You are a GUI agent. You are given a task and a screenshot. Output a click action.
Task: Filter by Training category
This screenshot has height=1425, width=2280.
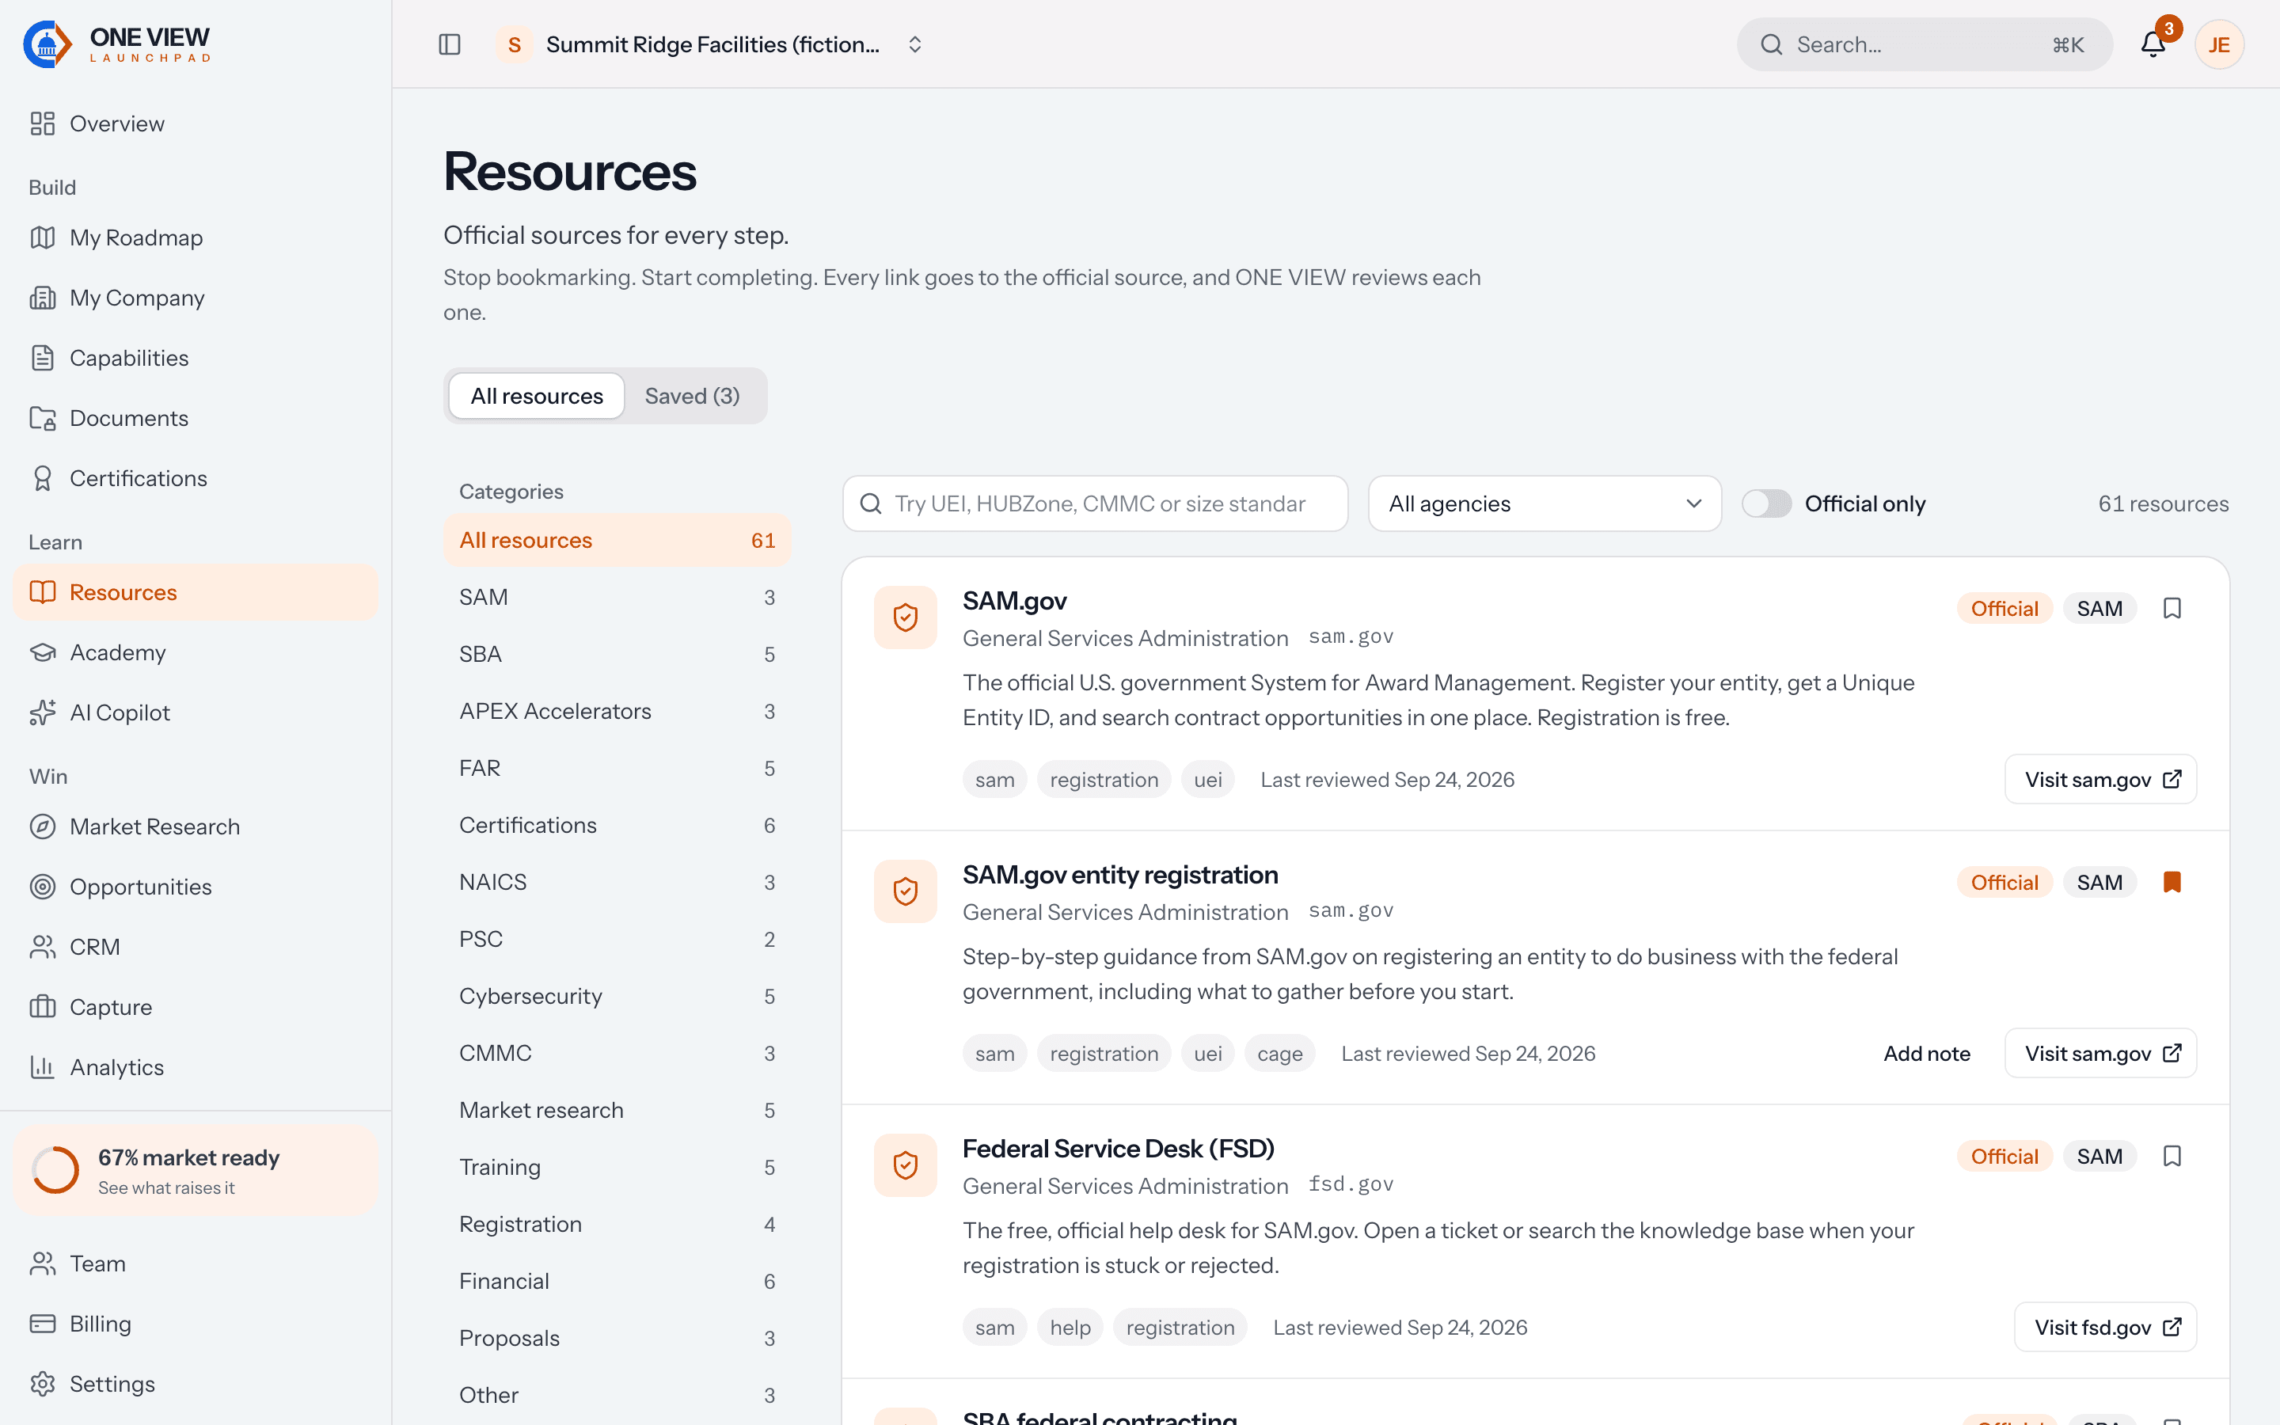coord(617,1167)
